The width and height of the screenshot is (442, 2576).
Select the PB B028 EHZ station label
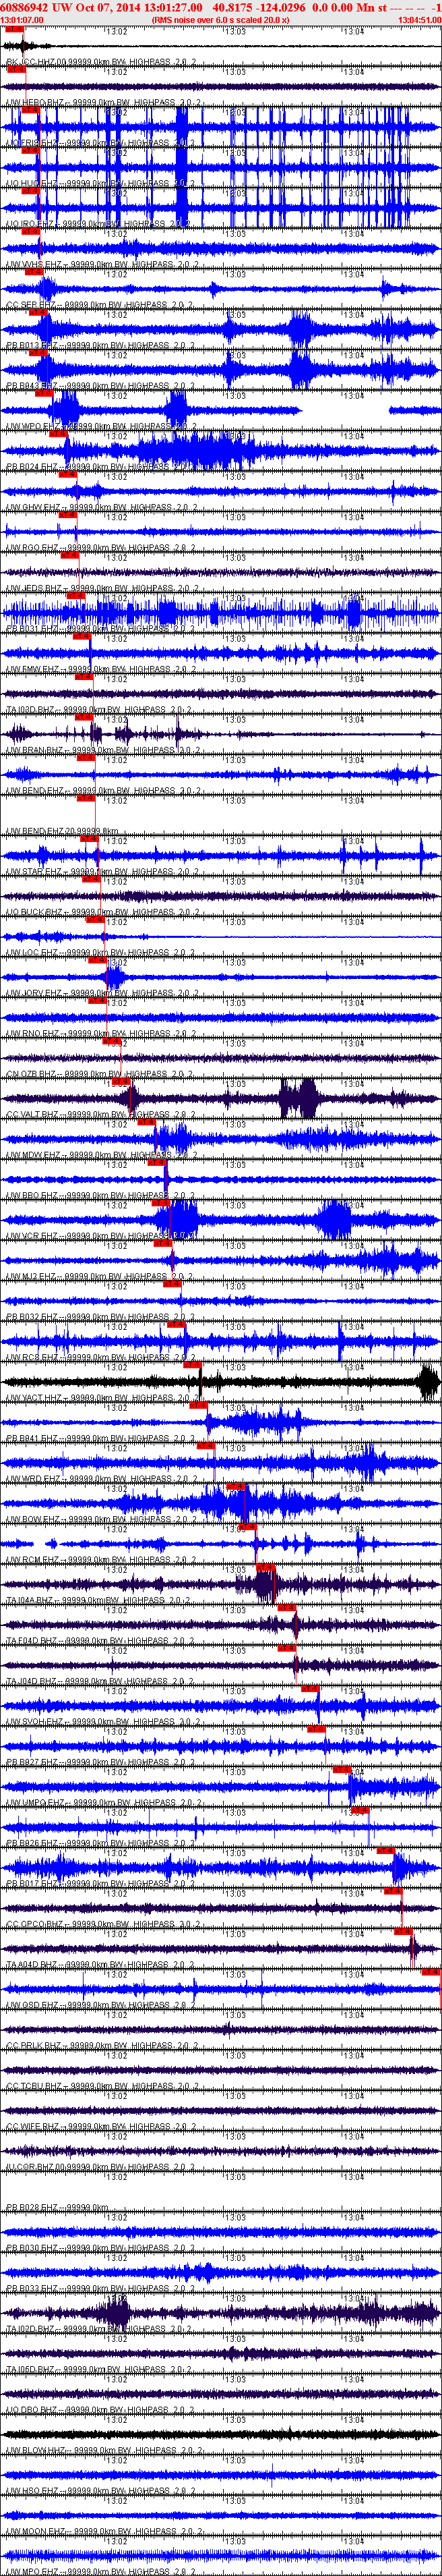click(58, 2208)
